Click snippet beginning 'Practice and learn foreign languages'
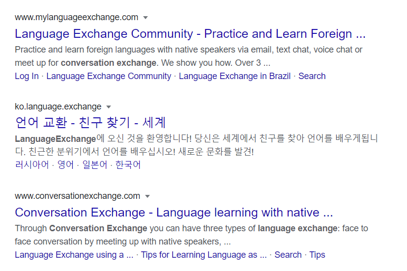 click(188, 56)
